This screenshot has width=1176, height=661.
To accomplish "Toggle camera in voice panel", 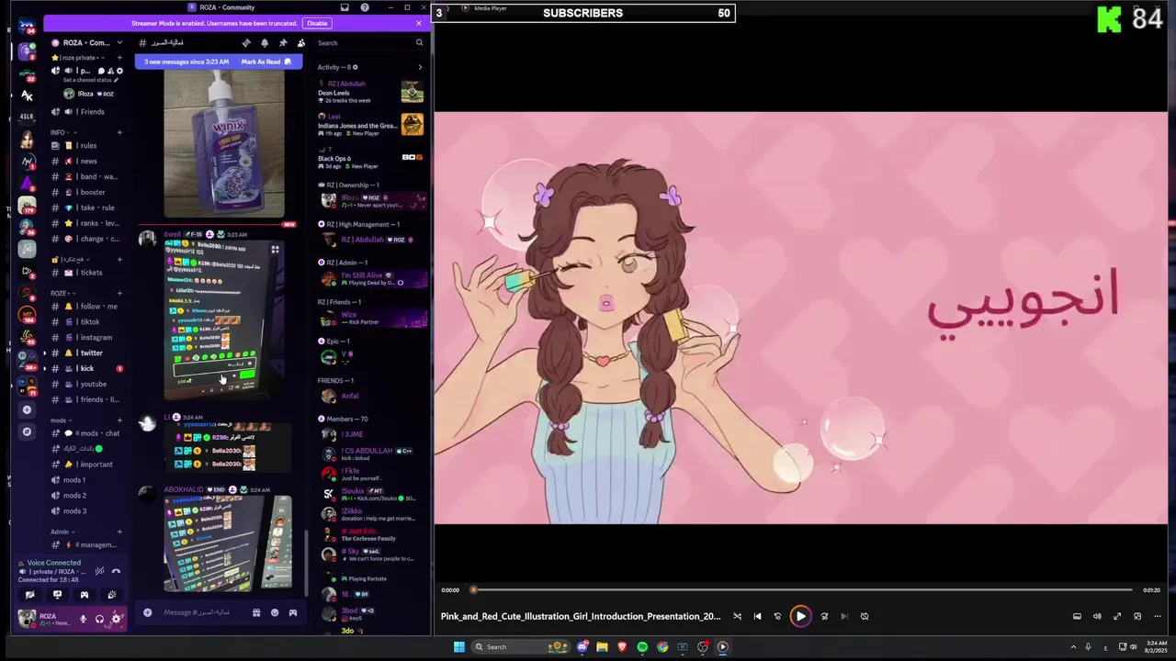I will (x=29, y=595).
